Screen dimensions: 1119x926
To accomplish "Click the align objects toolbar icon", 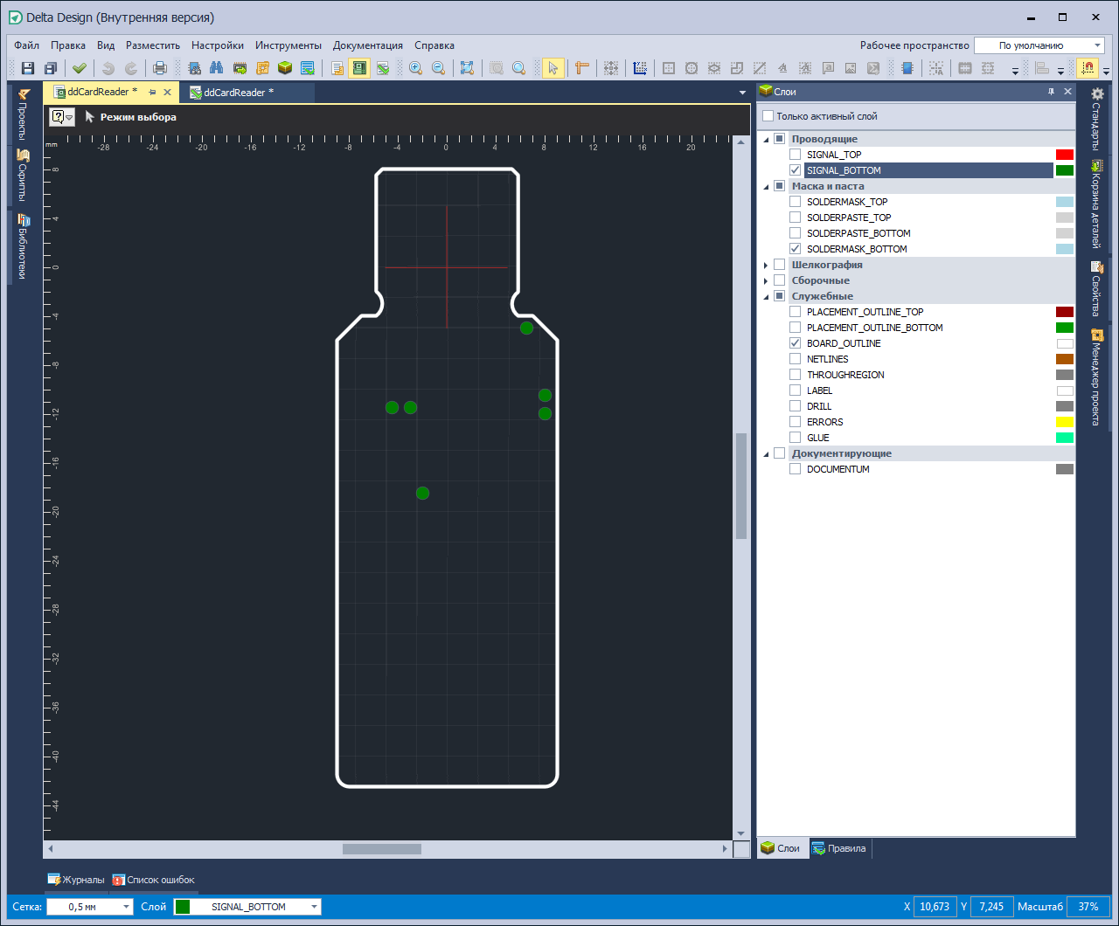I will tap(1042, 68).
